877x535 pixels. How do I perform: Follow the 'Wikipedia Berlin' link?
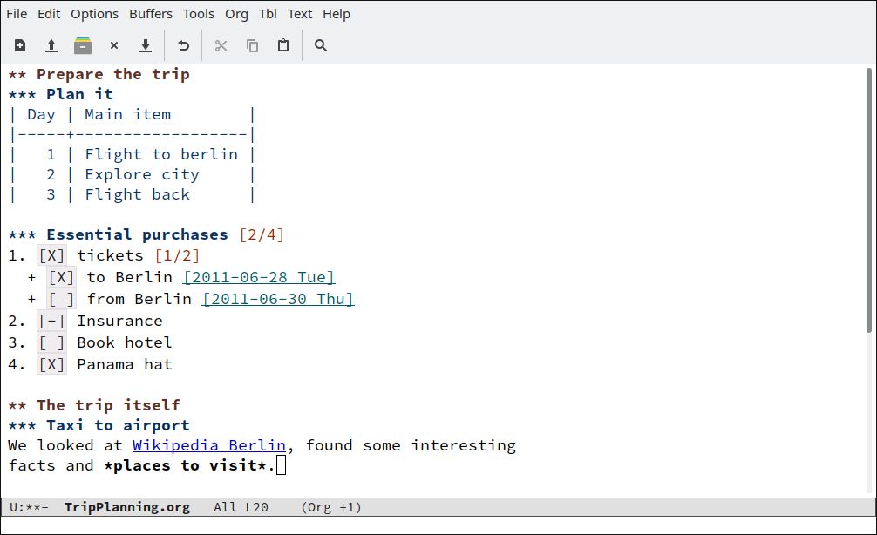pos(209,445)
